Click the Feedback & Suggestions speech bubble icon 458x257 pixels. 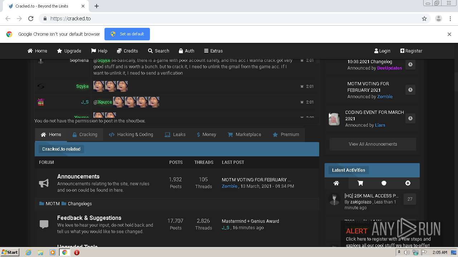(44, 224)
